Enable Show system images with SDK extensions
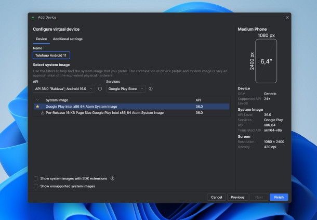The width and height of the screenshot is (317, 220). pos(36,178)
